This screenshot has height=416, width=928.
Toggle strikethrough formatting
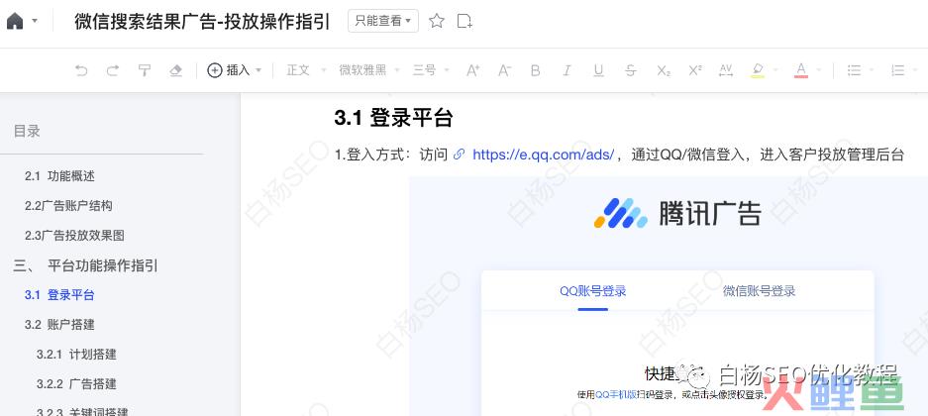630,70
